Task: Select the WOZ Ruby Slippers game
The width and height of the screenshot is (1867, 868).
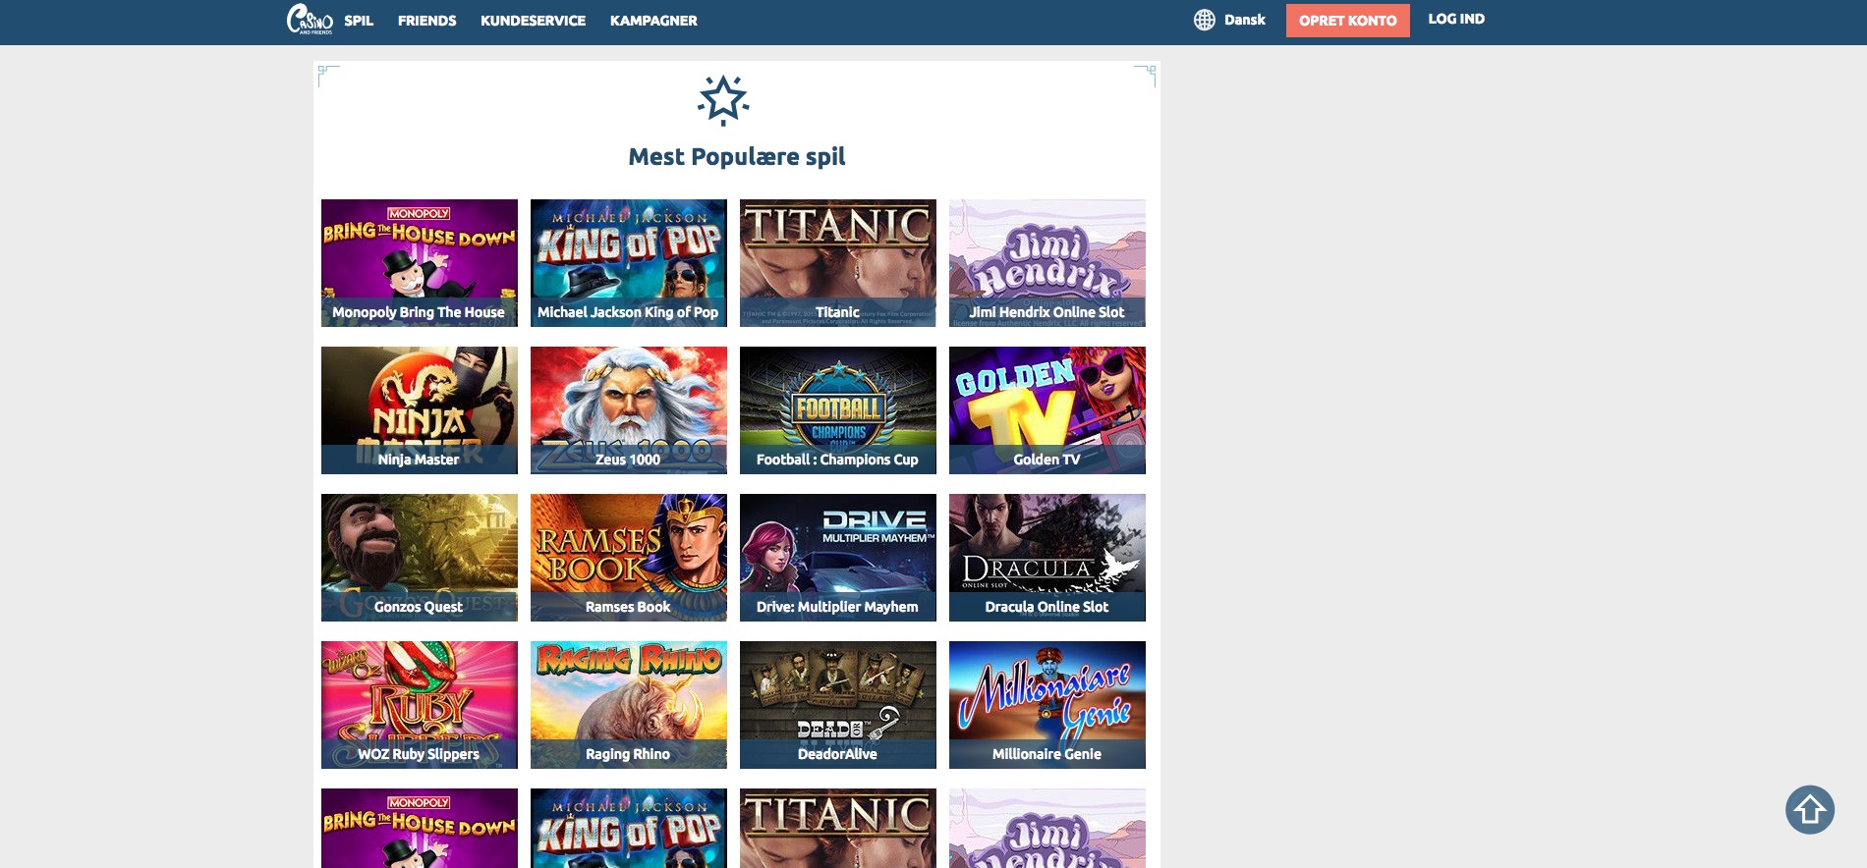Action: 420,705
